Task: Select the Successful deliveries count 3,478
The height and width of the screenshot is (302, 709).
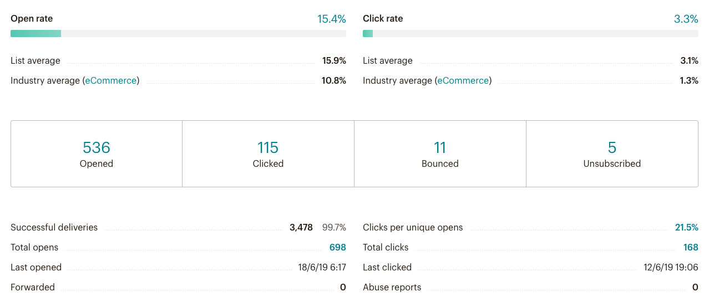Action: [x=301, y=227]
